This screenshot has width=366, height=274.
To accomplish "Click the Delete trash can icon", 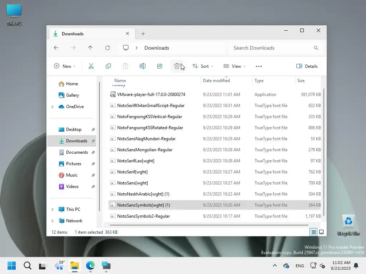I will pos(177,66).
